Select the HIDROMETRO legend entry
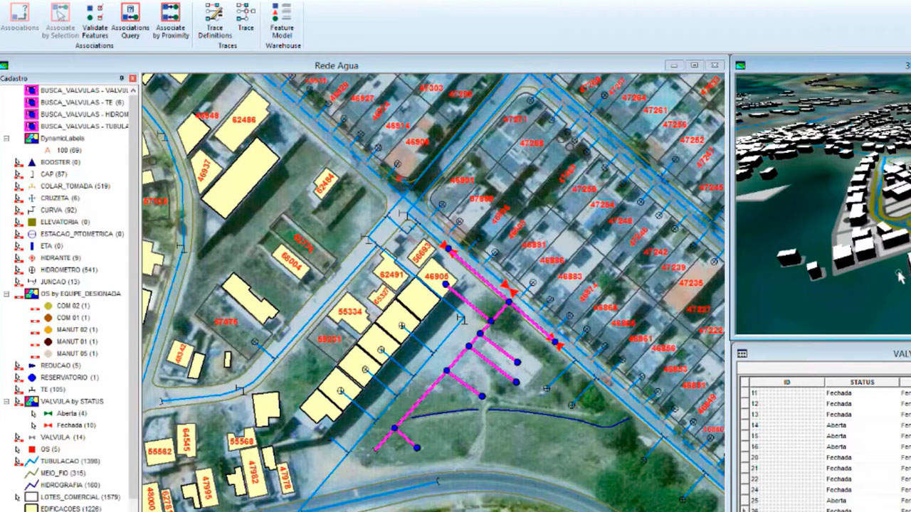The image size is (911, 512). [x=69, y=270]
